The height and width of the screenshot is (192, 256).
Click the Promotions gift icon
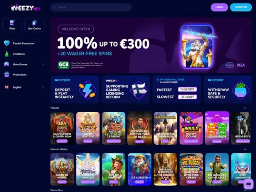point(7,75)
